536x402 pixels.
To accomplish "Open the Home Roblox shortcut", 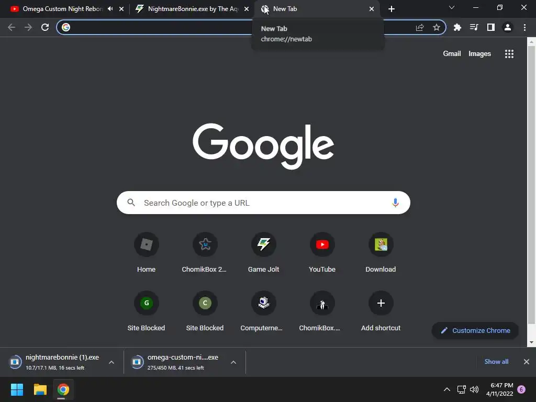I will pyautogui.click(x=147, y=253).
